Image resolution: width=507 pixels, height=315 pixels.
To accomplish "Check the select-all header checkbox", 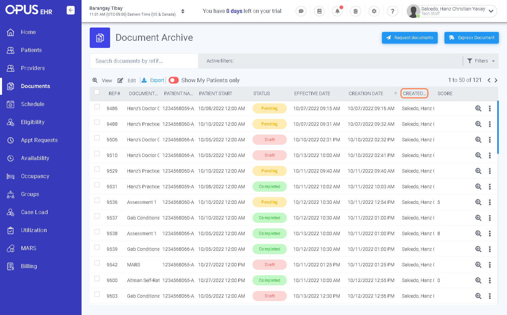I will (x=97, y=92).
